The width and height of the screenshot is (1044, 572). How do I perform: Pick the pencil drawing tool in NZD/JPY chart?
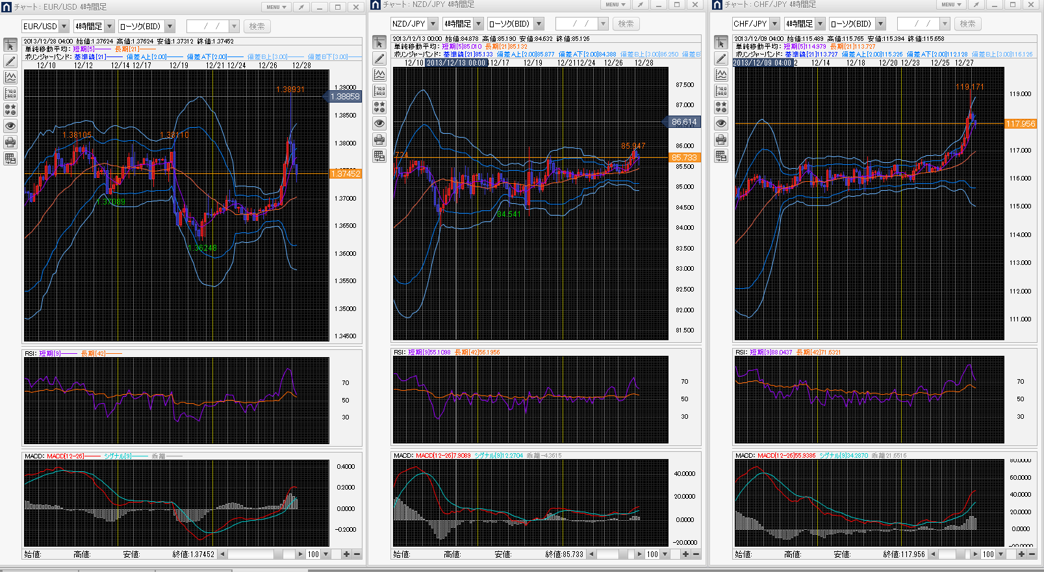point(379,58)
